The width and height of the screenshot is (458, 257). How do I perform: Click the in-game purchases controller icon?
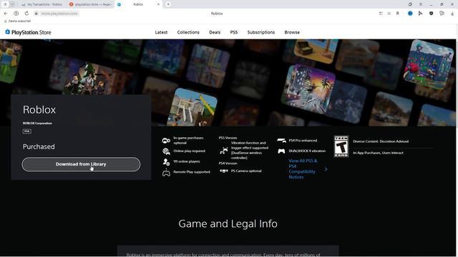(x=166, y=141)
